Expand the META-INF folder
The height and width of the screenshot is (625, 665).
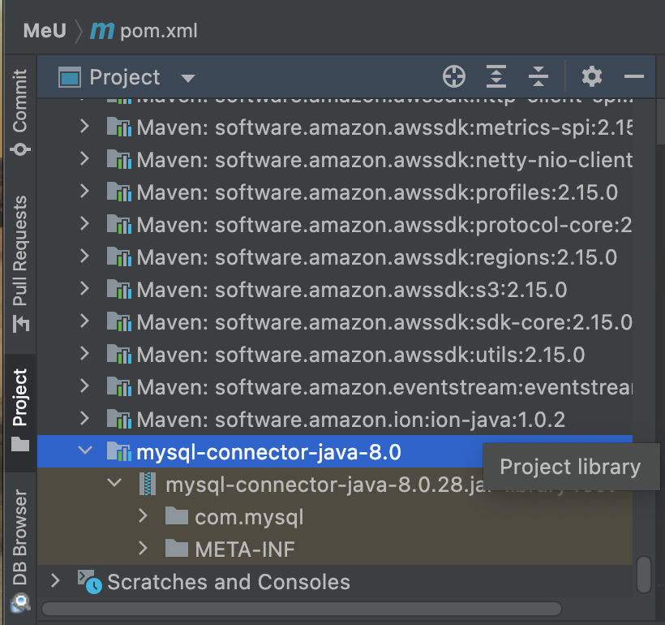(x=143, y=548)
